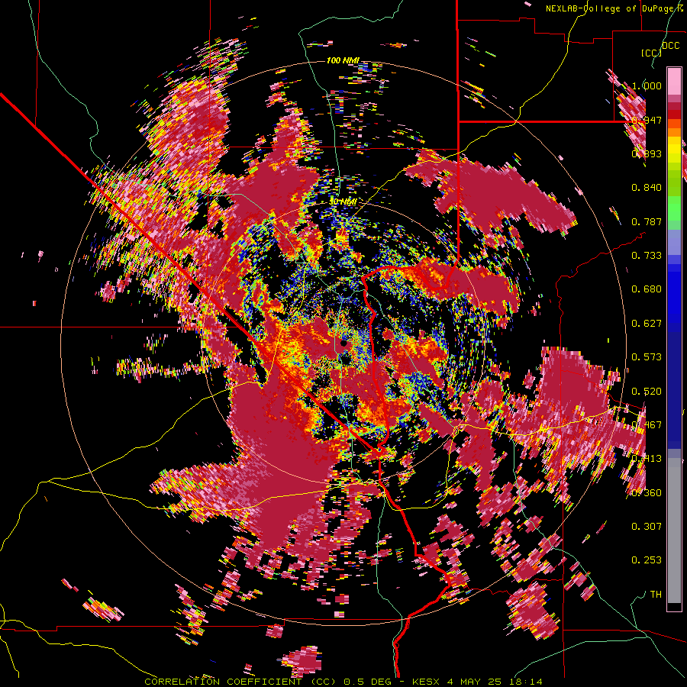Click the '0.573' legend value

[x=647, y=357]
